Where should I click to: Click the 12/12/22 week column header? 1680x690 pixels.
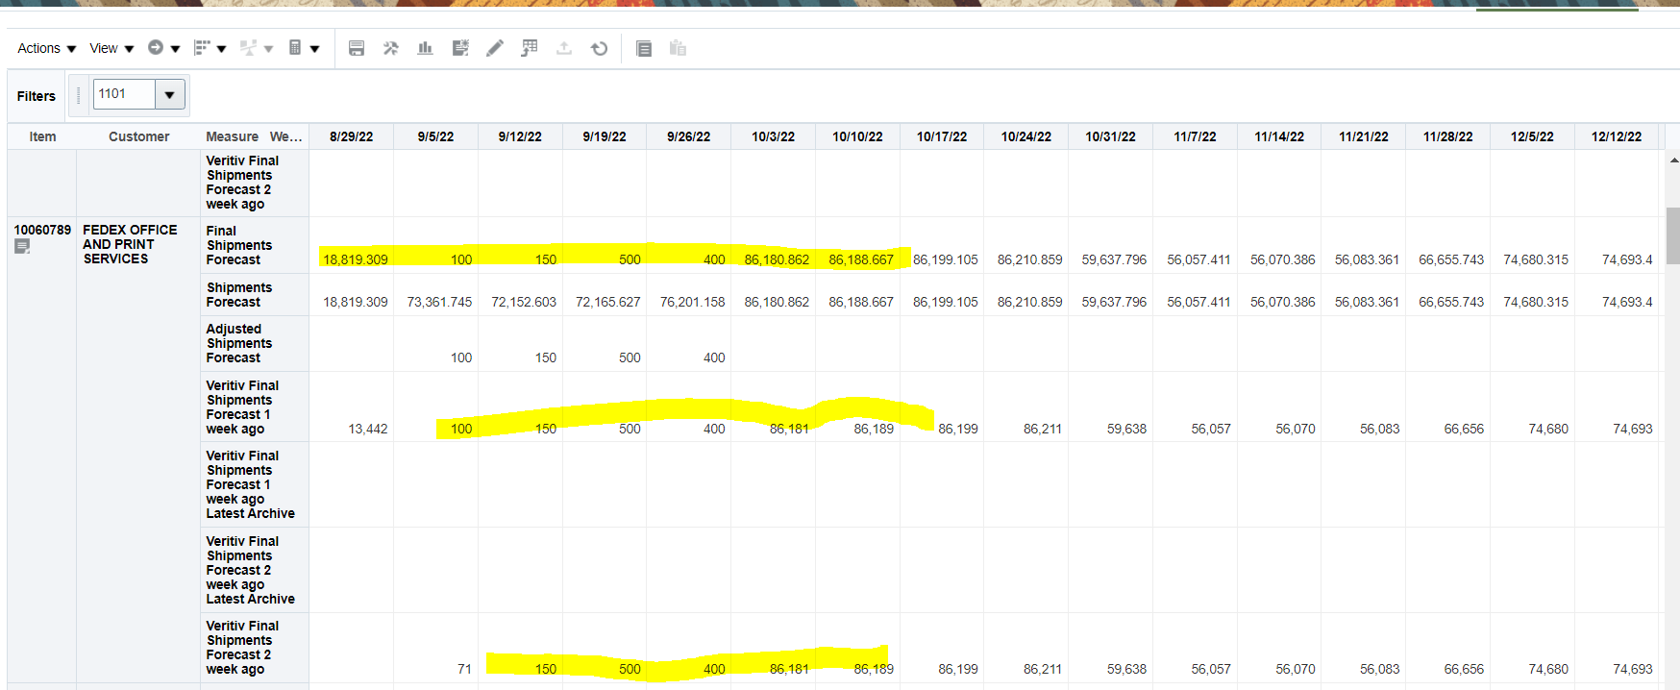tap(1617, 136)
